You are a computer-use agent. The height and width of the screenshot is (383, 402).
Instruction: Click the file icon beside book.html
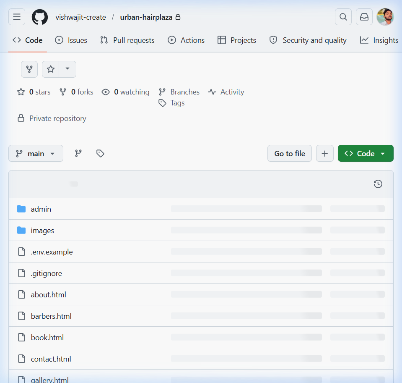click(x=21, y=337)
